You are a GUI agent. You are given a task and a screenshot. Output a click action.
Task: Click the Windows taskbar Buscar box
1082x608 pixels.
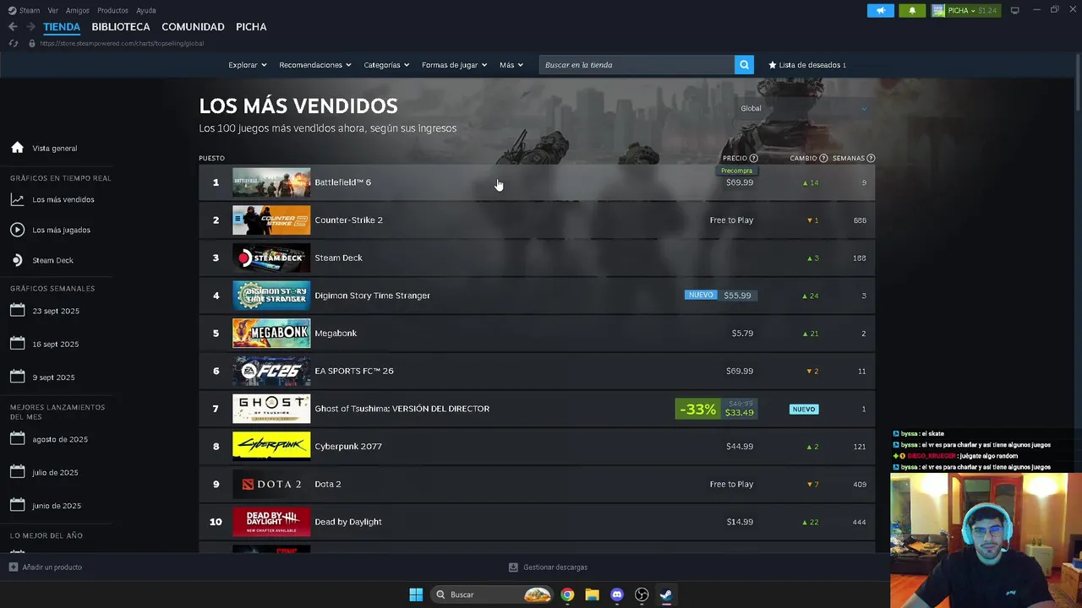coord(492,594)
